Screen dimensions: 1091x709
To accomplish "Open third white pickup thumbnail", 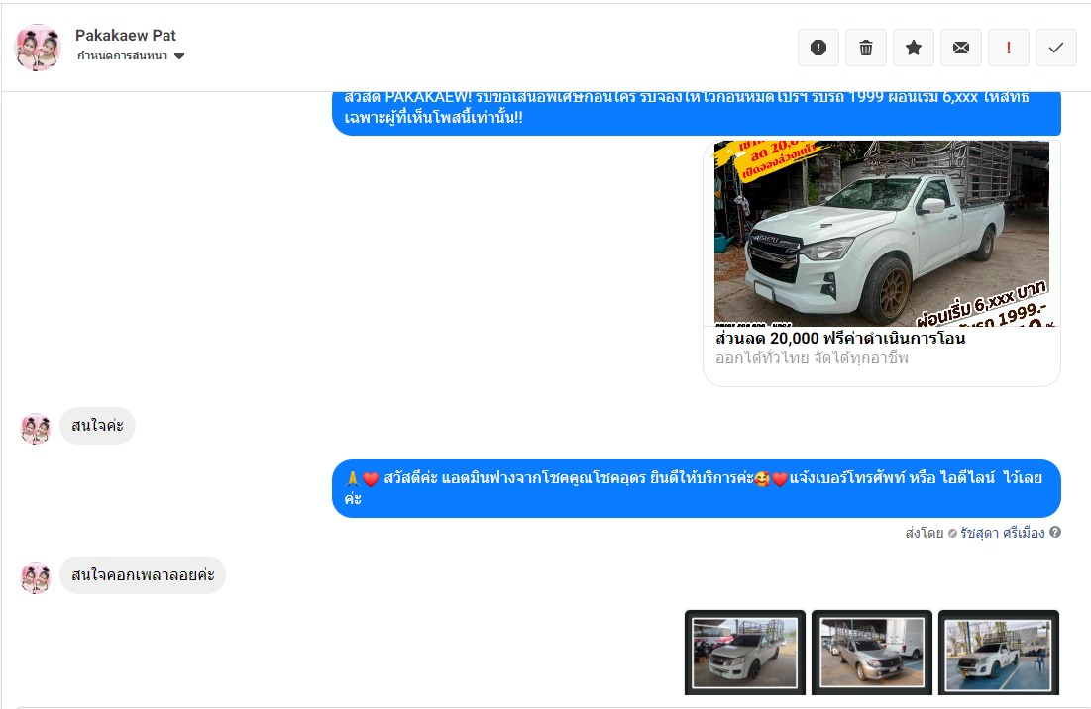I will tap(998, 653).
